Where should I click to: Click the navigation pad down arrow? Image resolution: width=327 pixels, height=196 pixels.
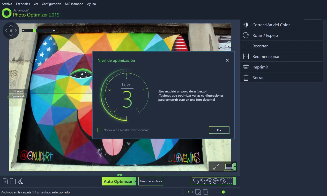(11, 36)
